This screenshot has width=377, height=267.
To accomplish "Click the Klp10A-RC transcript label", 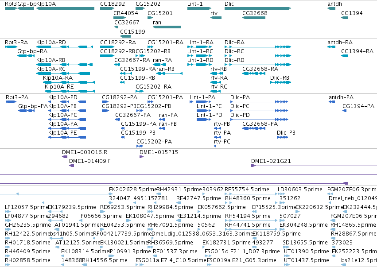I will pos(51,69).
